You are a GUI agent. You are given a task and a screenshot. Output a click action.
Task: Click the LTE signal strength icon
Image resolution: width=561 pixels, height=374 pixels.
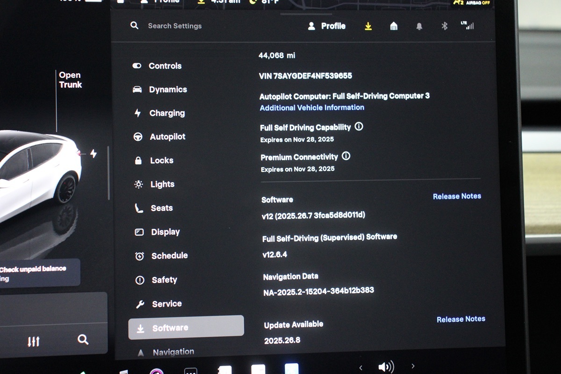coord(467,26)
